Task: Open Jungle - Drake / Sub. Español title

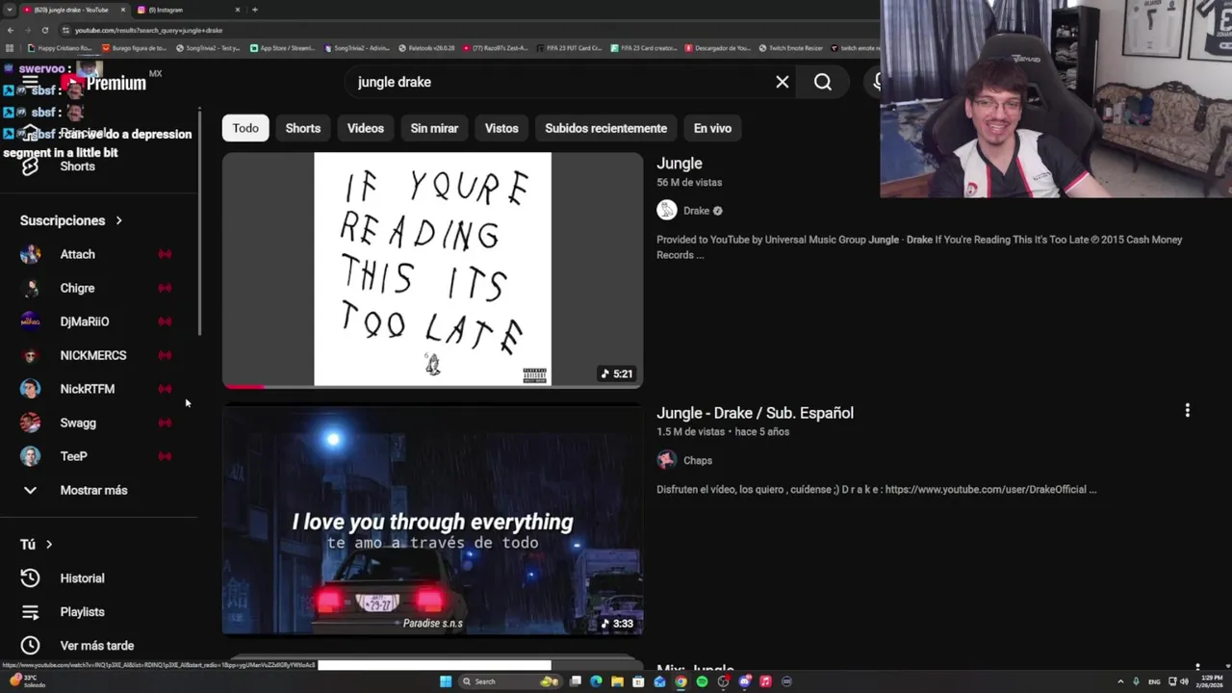Action: coord(756,413)
